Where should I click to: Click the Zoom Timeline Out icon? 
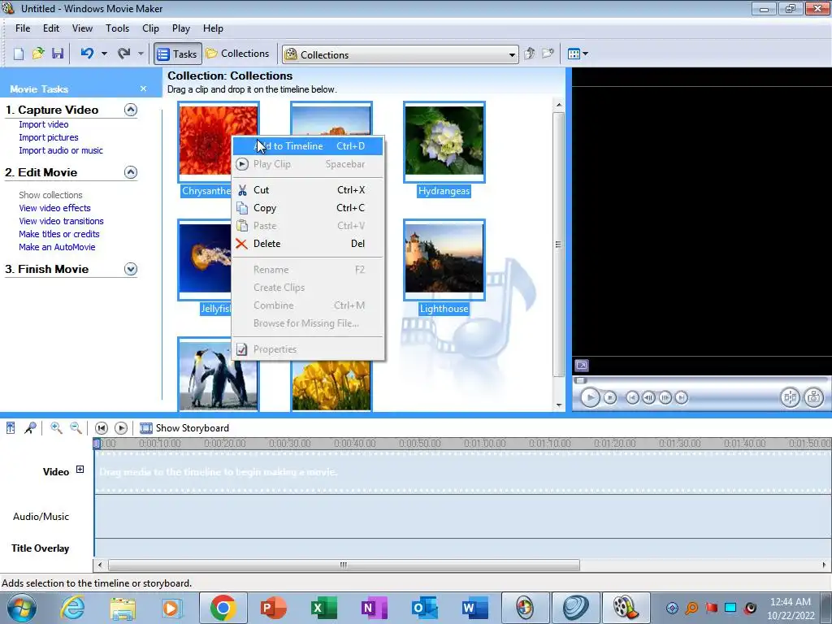click(x=76, y=427)
